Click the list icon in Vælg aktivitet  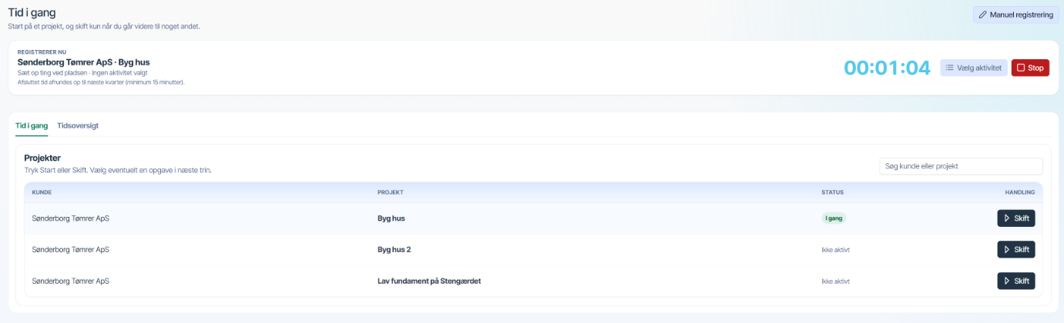click(950, 68)
